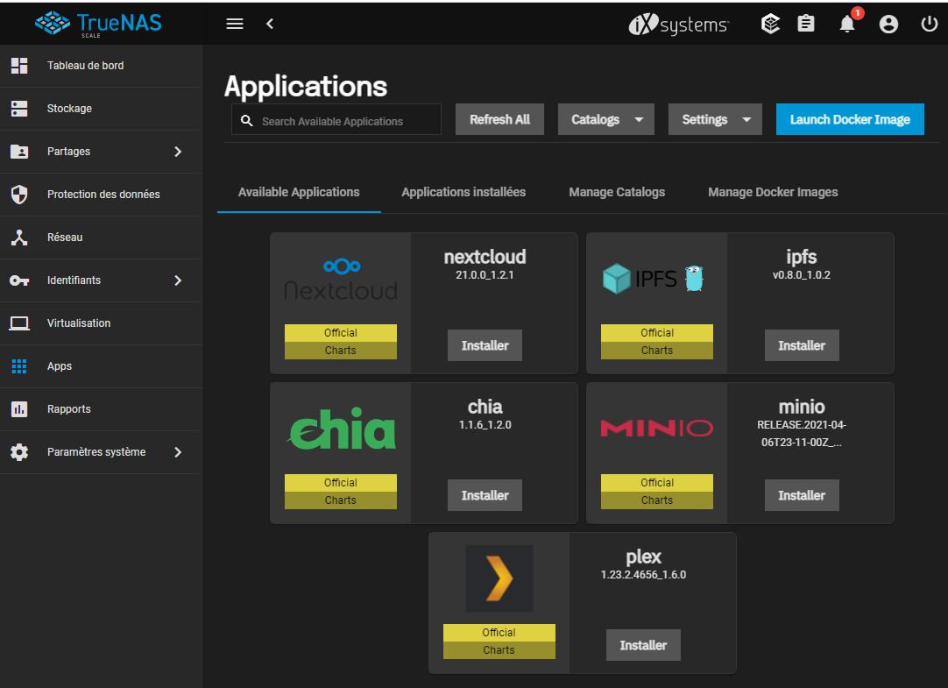Screen dimensions: 948x688
Task: Click the Protection des données shield icon
Action: (x=19, y=194)
